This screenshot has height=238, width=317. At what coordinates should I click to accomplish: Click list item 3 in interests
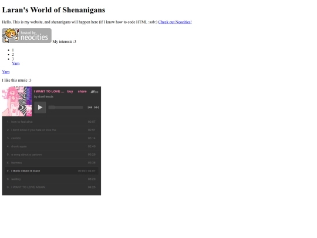13,59
